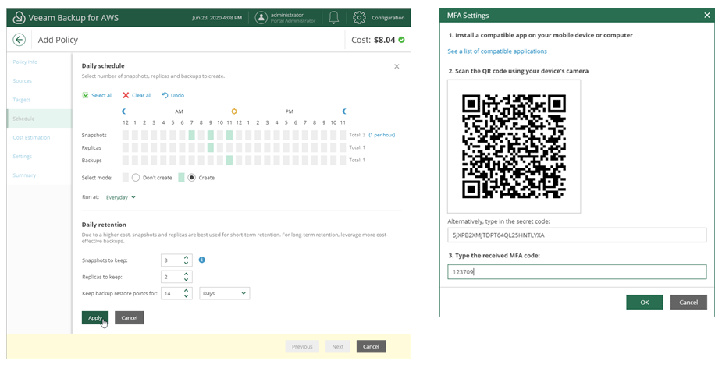Toggle green Snapshots cell at 11 AM
The height and width of the screenshot is (368, 722).
point(229,135)
